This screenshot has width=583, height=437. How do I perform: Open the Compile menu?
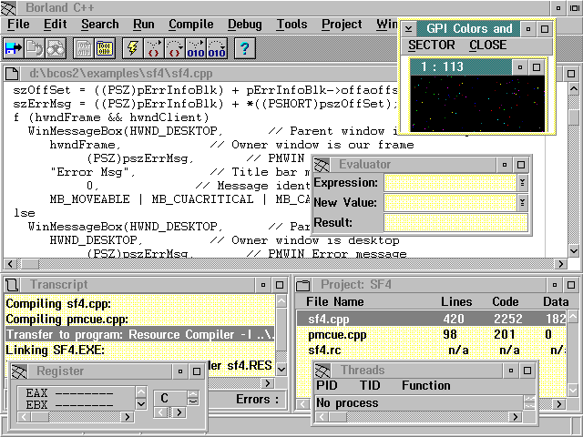191,25
